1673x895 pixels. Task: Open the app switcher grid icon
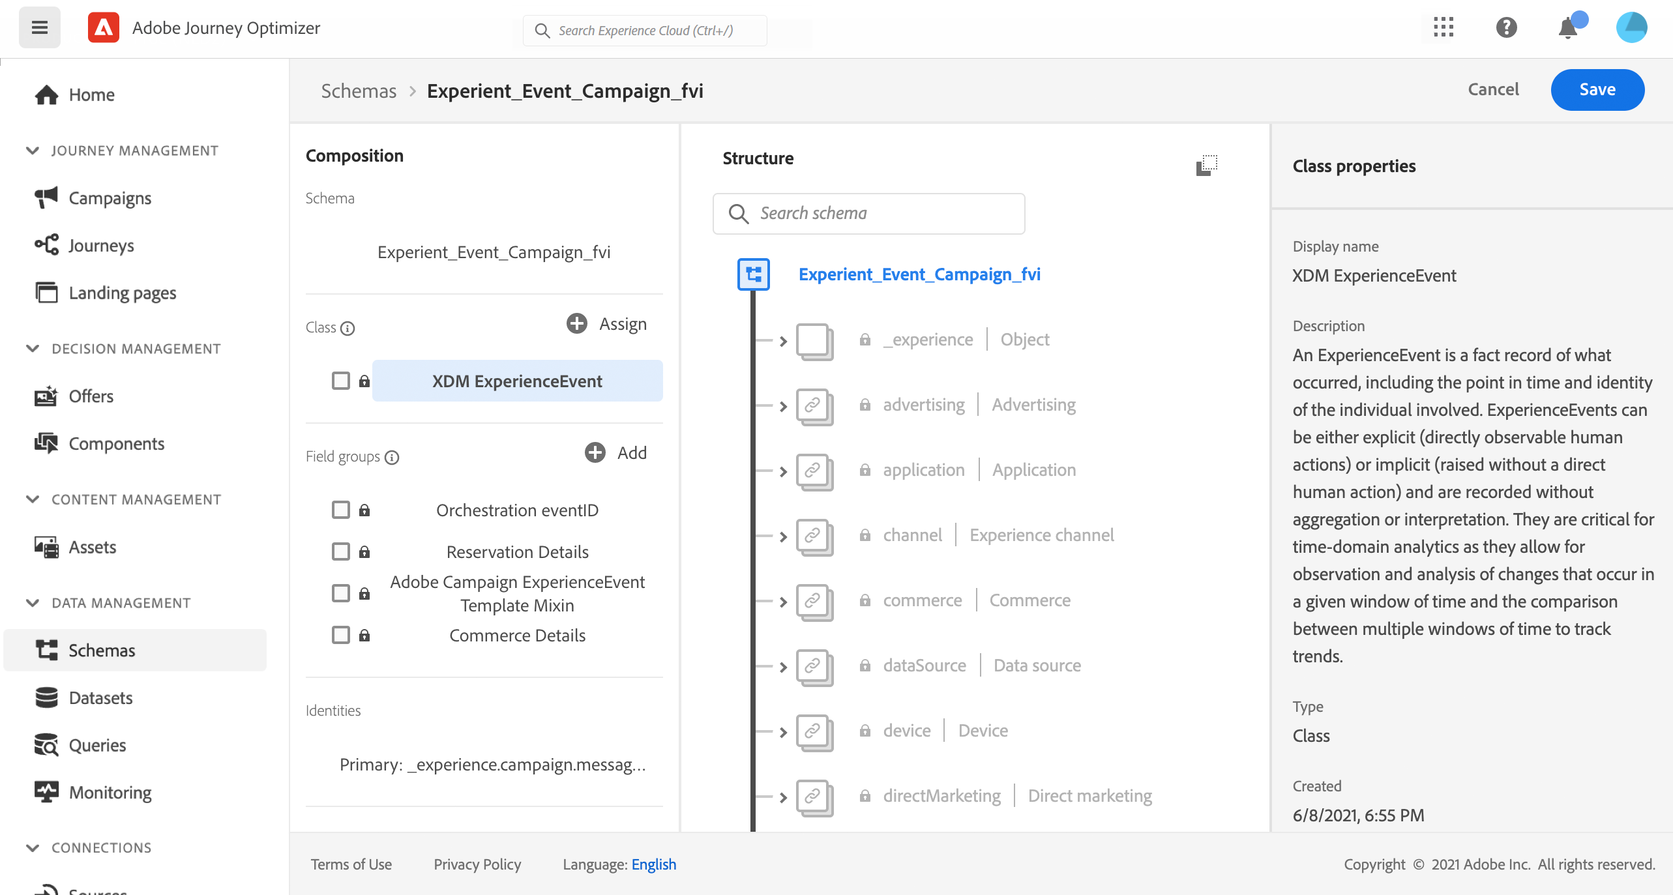[1444, 27]
